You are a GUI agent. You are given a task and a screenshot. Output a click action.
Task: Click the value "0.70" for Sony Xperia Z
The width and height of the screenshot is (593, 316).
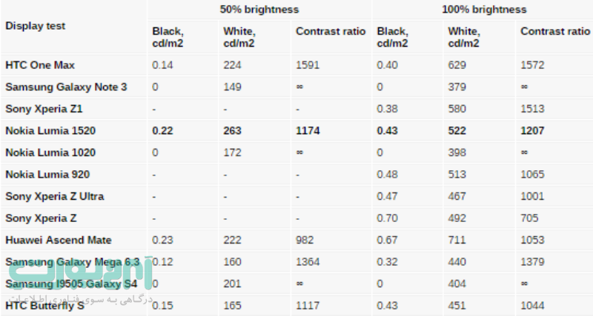(387, 218)
